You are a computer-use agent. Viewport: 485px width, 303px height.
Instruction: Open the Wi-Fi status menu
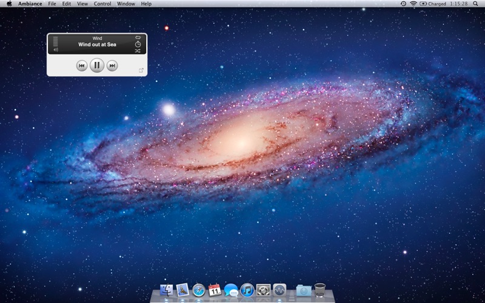coord(413,4)
